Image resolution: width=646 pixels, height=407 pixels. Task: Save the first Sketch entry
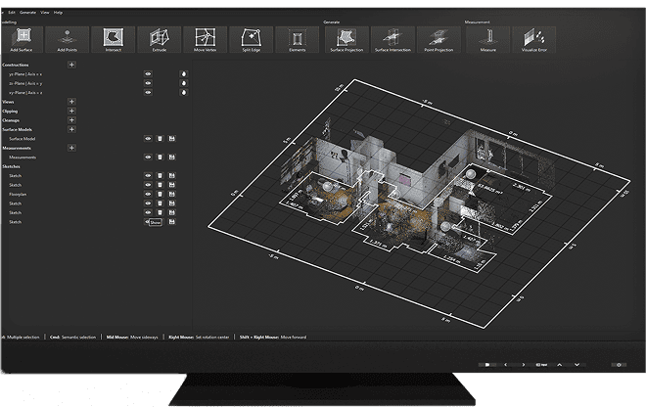coord(172,175)
